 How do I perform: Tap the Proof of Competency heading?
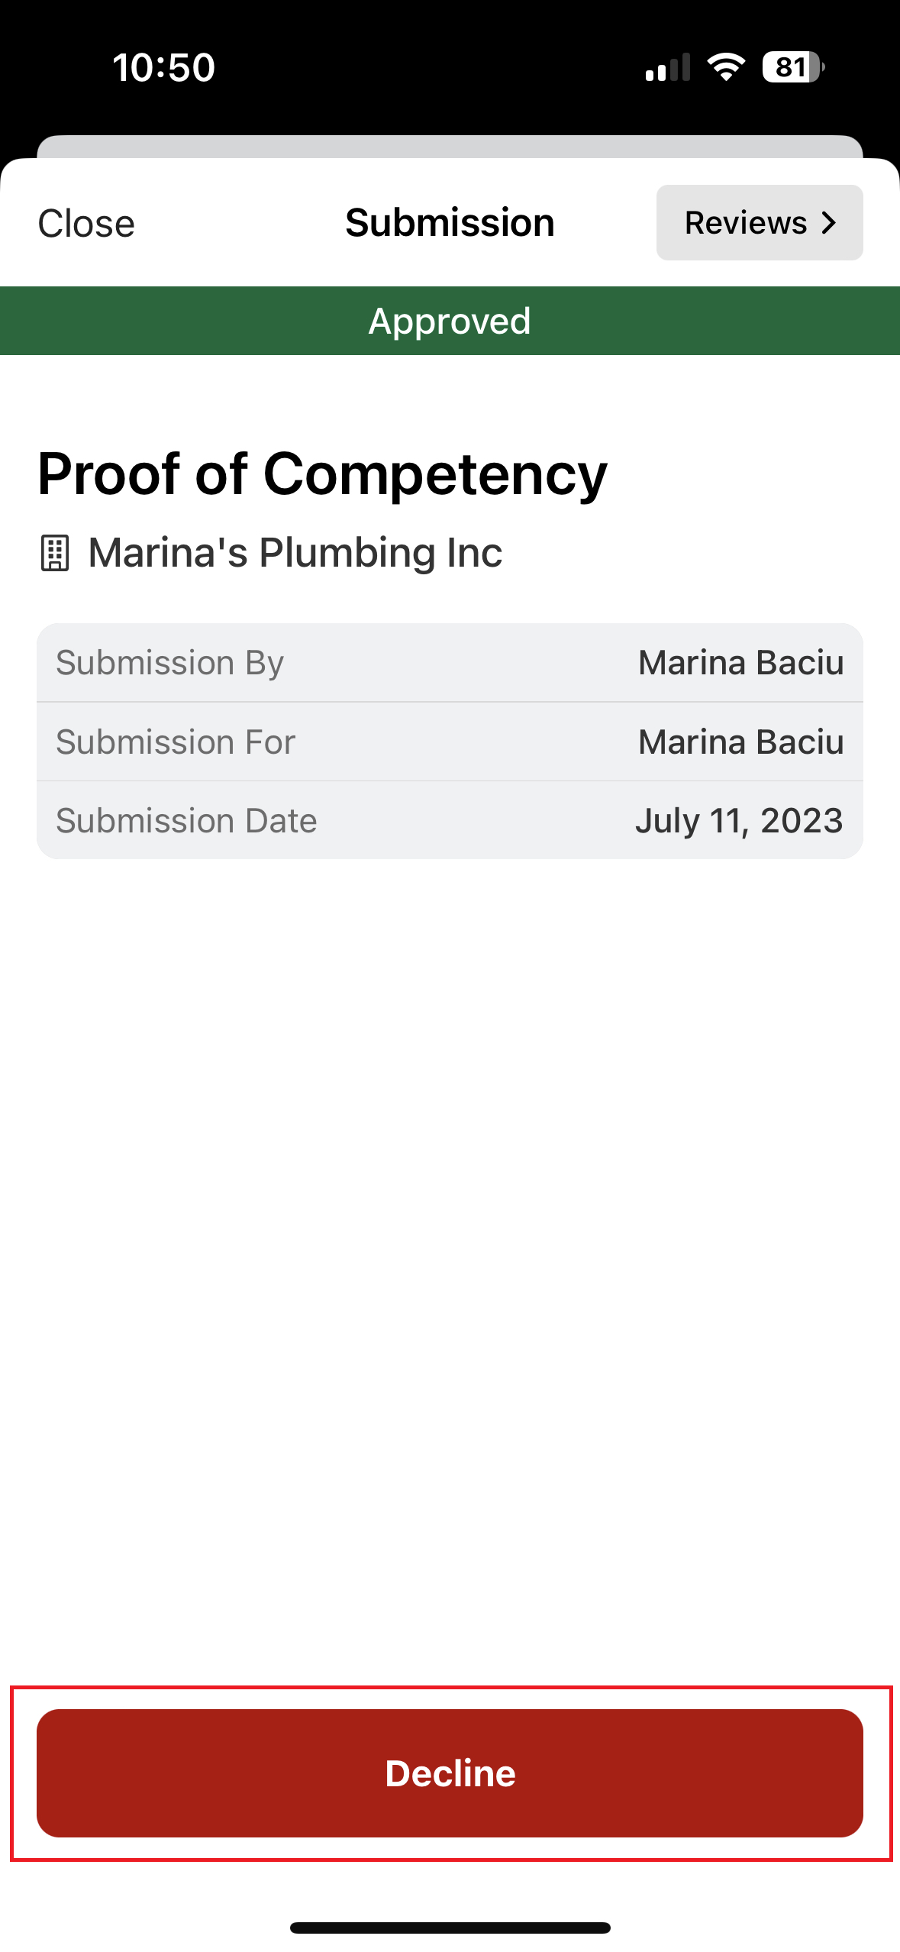point(322,474)
